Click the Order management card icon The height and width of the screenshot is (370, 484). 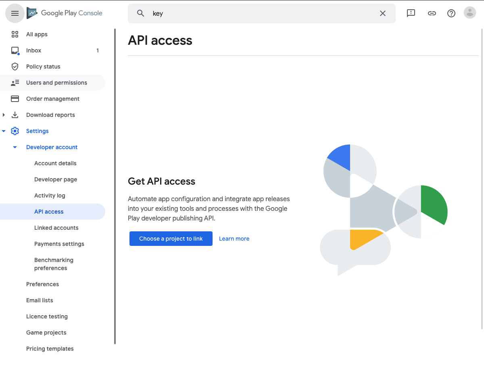pyautogui.click(x=15, y=99)
